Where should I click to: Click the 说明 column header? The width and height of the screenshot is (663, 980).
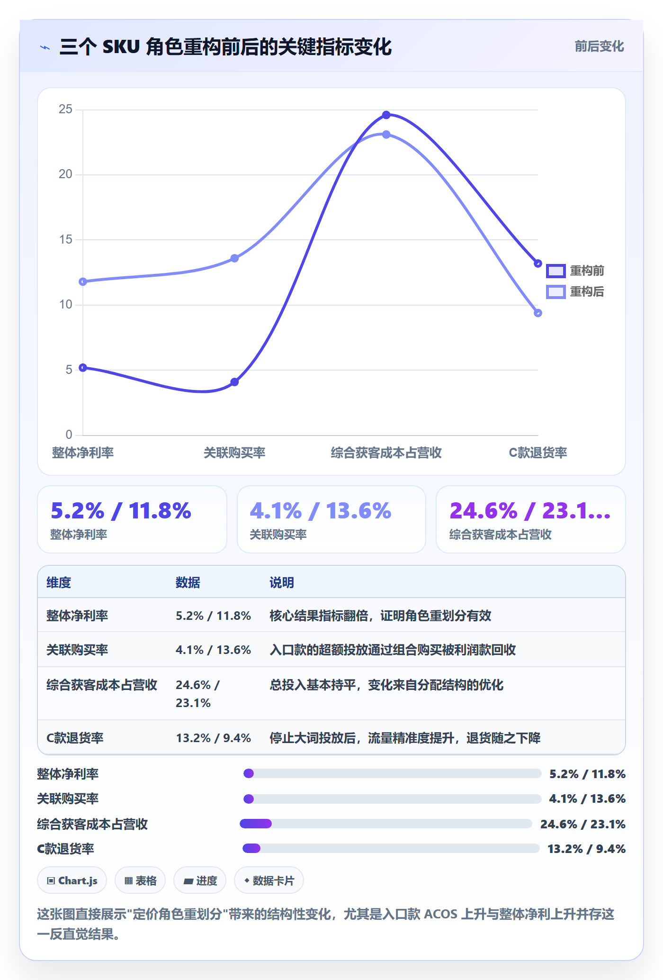point(282,582)
